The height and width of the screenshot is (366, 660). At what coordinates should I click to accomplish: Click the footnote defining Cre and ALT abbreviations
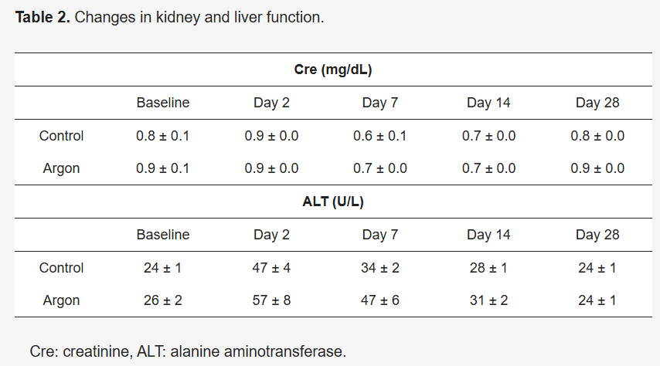pyautogui.click(x=188, y=351)
